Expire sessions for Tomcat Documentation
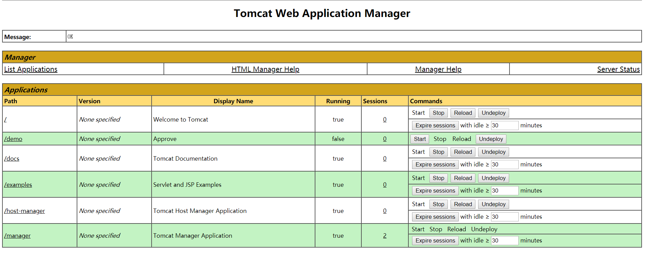The width and height of the screenshot is (645, 253). (435, 165)
